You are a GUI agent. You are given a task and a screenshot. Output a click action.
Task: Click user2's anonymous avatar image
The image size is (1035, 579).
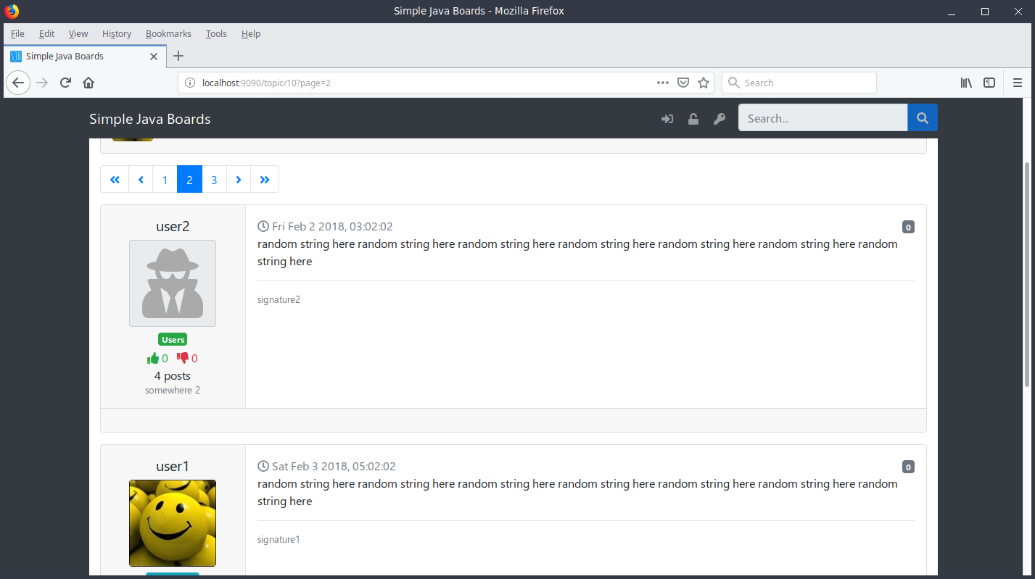click(x=173, y=283)
